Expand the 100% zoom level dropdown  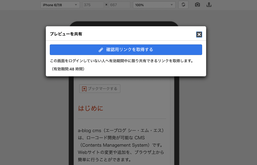[x=154, y=5]
